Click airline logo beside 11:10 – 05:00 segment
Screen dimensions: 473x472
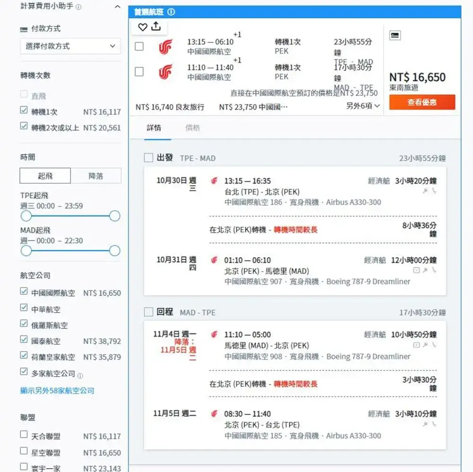214,335
